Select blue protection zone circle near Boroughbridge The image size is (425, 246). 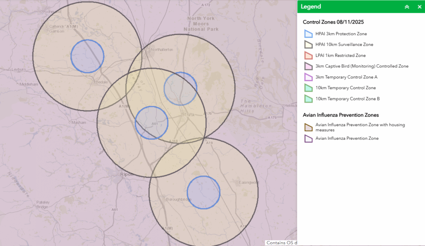point(203,192)
